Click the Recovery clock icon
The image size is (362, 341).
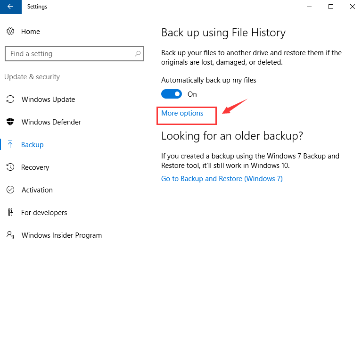[10, 167]
